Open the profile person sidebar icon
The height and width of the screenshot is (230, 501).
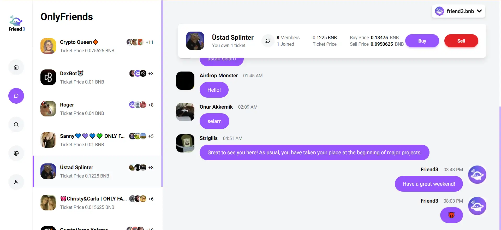16,182
